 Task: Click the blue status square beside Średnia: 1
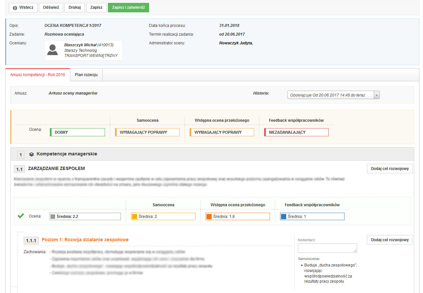[x=284, y=216]
